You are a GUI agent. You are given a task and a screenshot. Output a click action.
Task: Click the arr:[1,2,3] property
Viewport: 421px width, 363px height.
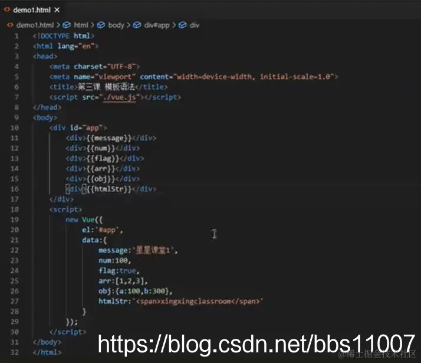[123, 281]
